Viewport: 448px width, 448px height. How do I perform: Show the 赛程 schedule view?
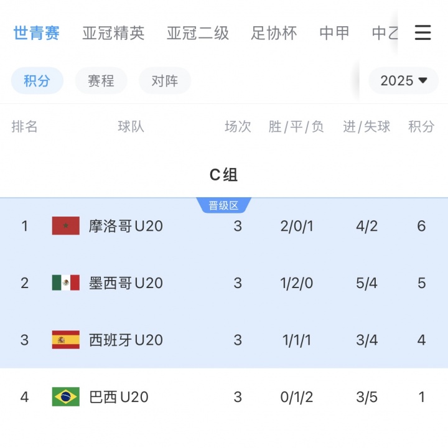click(101, 81)
